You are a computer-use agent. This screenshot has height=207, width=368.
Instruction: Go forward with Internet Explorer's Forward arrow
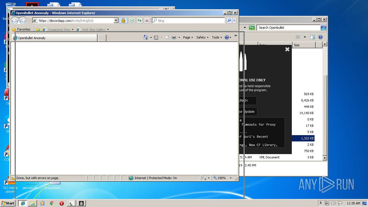click(x=23, y=20)
